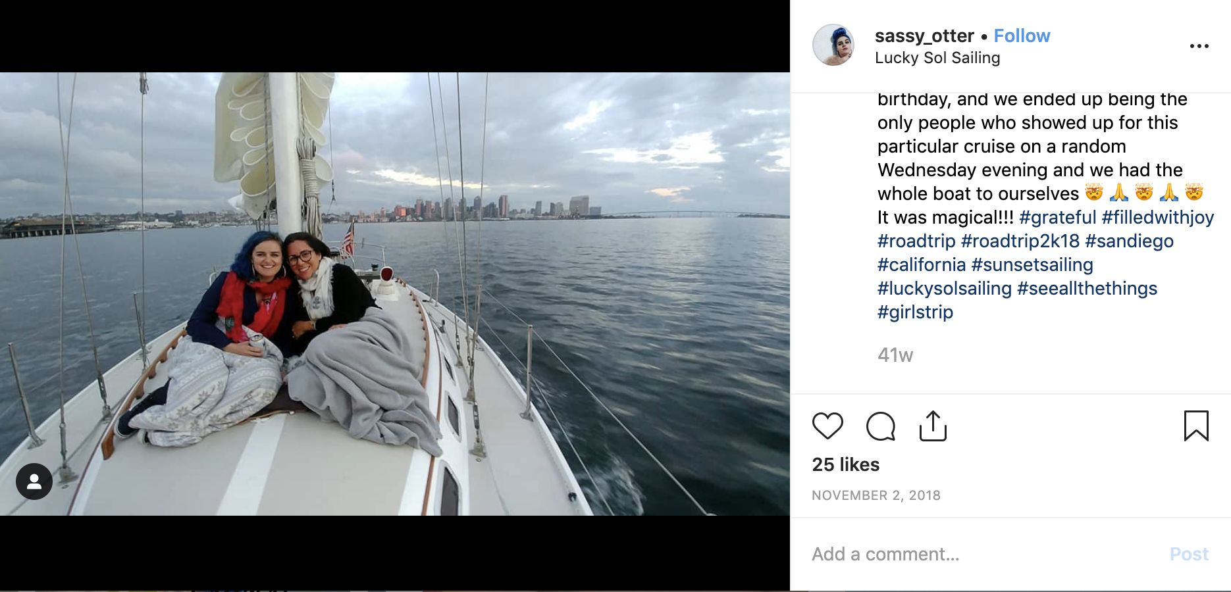Open the three-dot more options menu
1231x592 pixels.
pos(1199,46)
